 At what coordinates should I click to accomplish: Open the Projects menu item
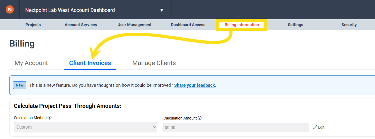coord(33,25)
